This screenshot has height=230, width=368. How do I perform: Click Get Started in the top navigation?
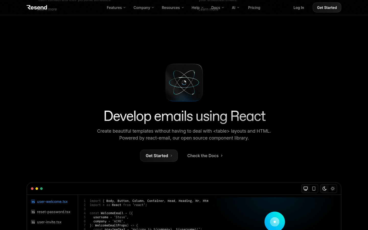click(327, 8)
